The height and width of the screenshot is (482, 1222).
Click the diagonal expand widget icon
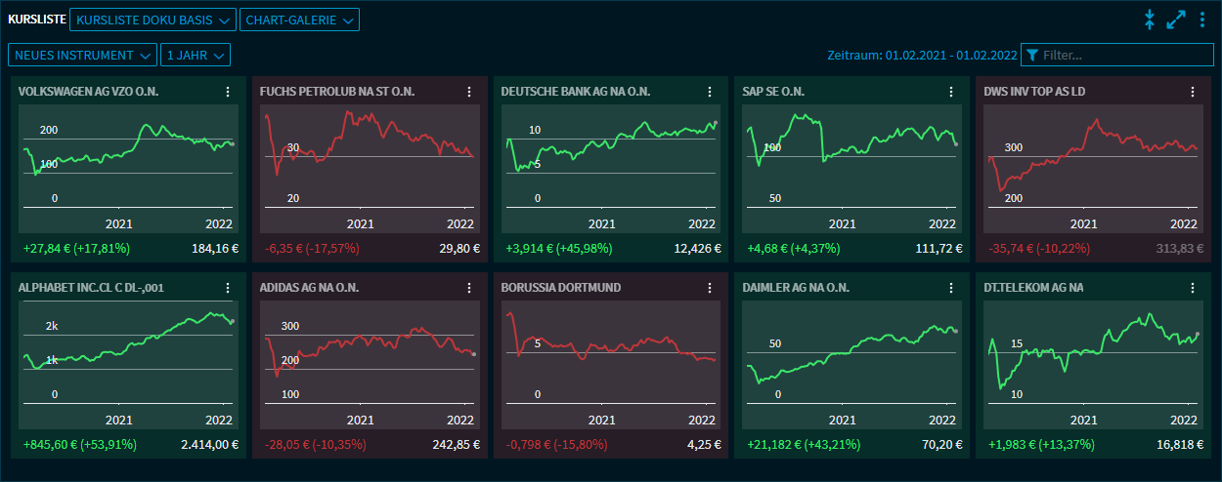coord(1176,20)
